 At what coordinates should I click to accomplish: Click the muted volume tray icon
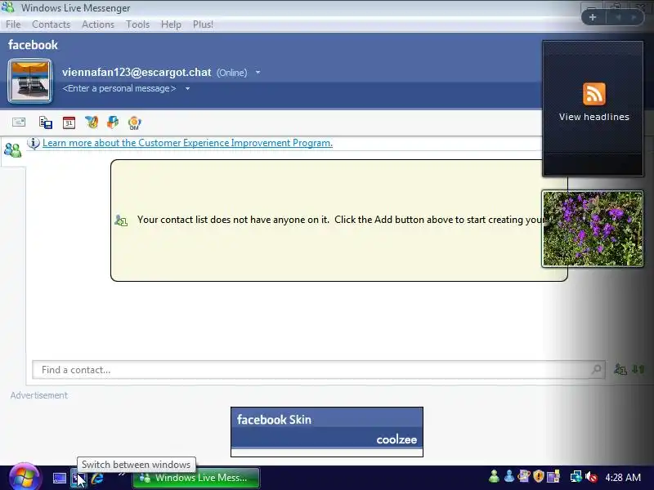[591, 476]
